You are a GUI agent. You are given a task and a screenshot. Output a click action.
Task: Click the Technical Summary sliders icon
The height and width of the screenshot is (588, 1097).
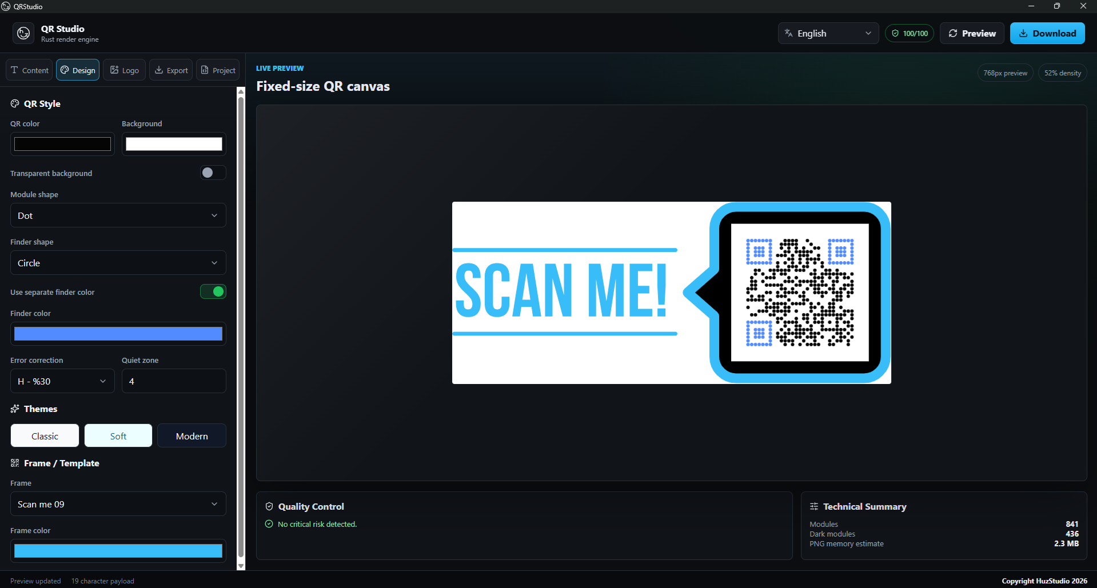814,506
